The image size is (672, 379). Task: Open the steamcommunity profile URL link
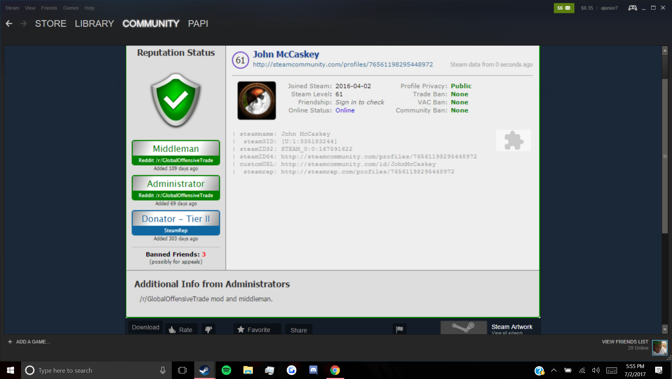(x=343, y=65)
